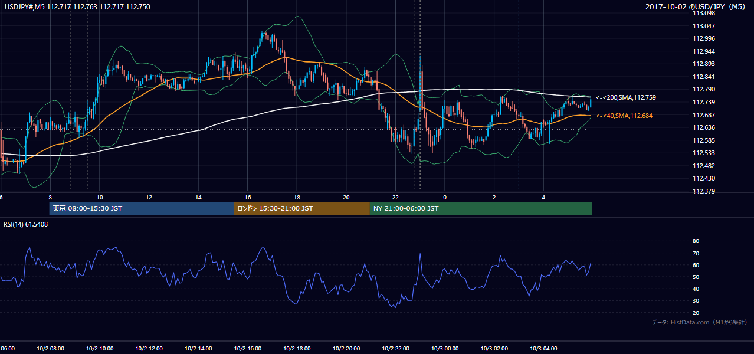Screen dimensions: 754x354
Task: Click the 10/2 18:00 bottom time label
Action: click(x=297, y=349)
